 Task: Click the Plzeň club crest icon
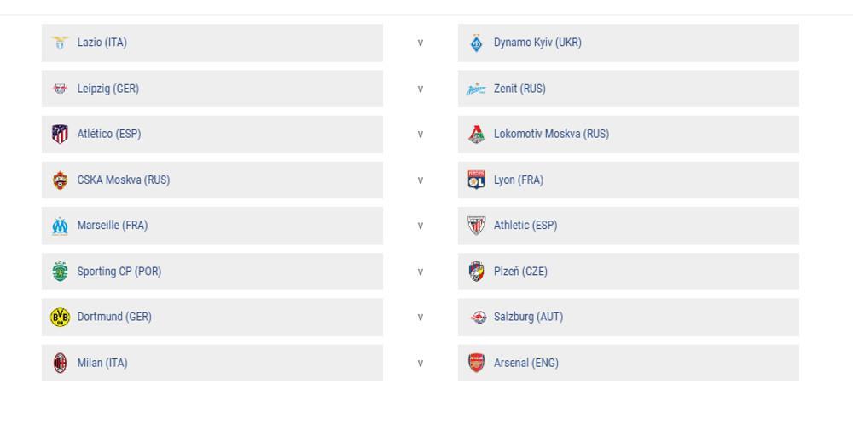pyautogui.click(x=477, y=272)
